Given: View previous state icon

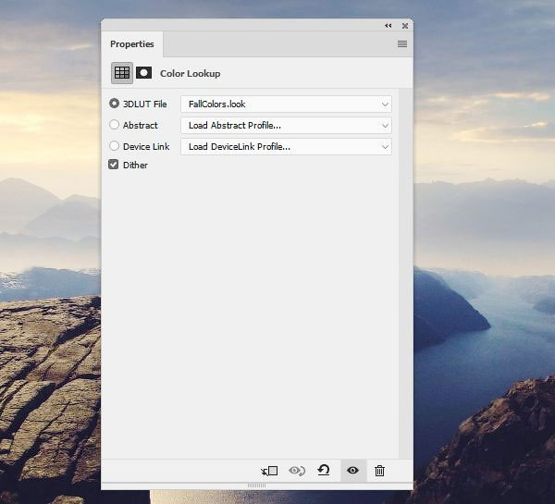Looking at the screenshot, I should (x=297, y=471).
